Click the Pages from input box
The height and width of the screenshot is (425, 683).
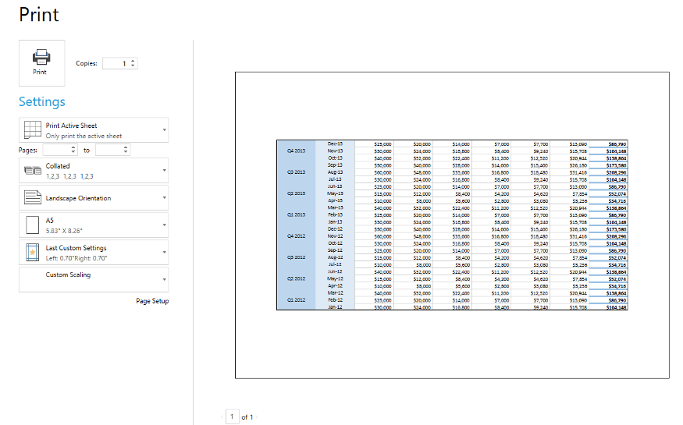55,150
